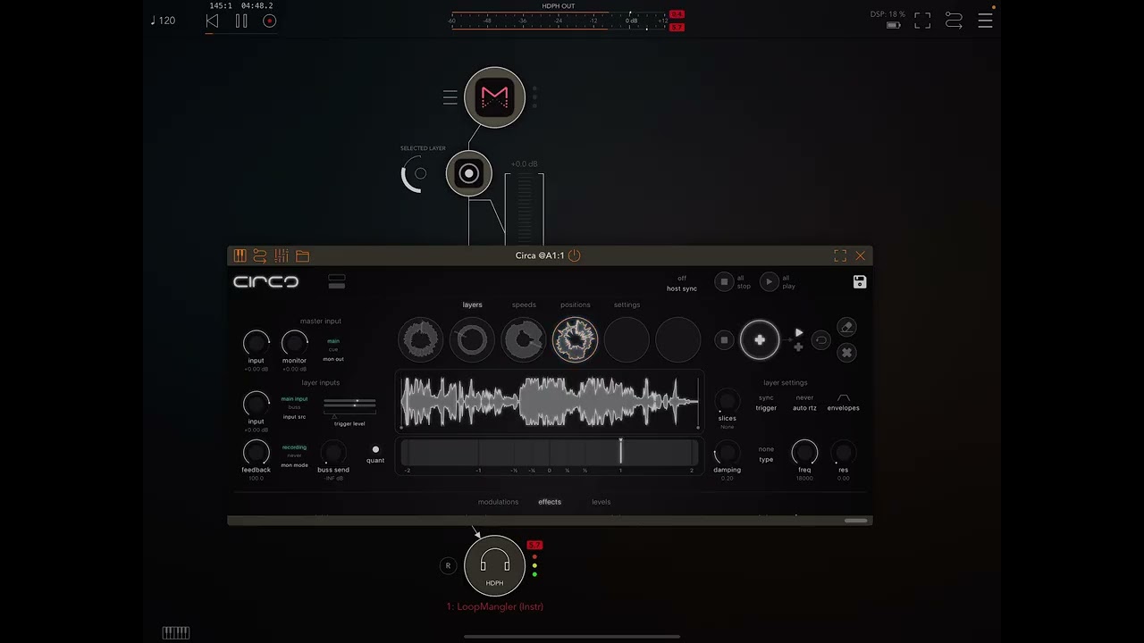Open the effects tab
Viewport: 1144px width, 643px height.
click(x=550, y=502)
